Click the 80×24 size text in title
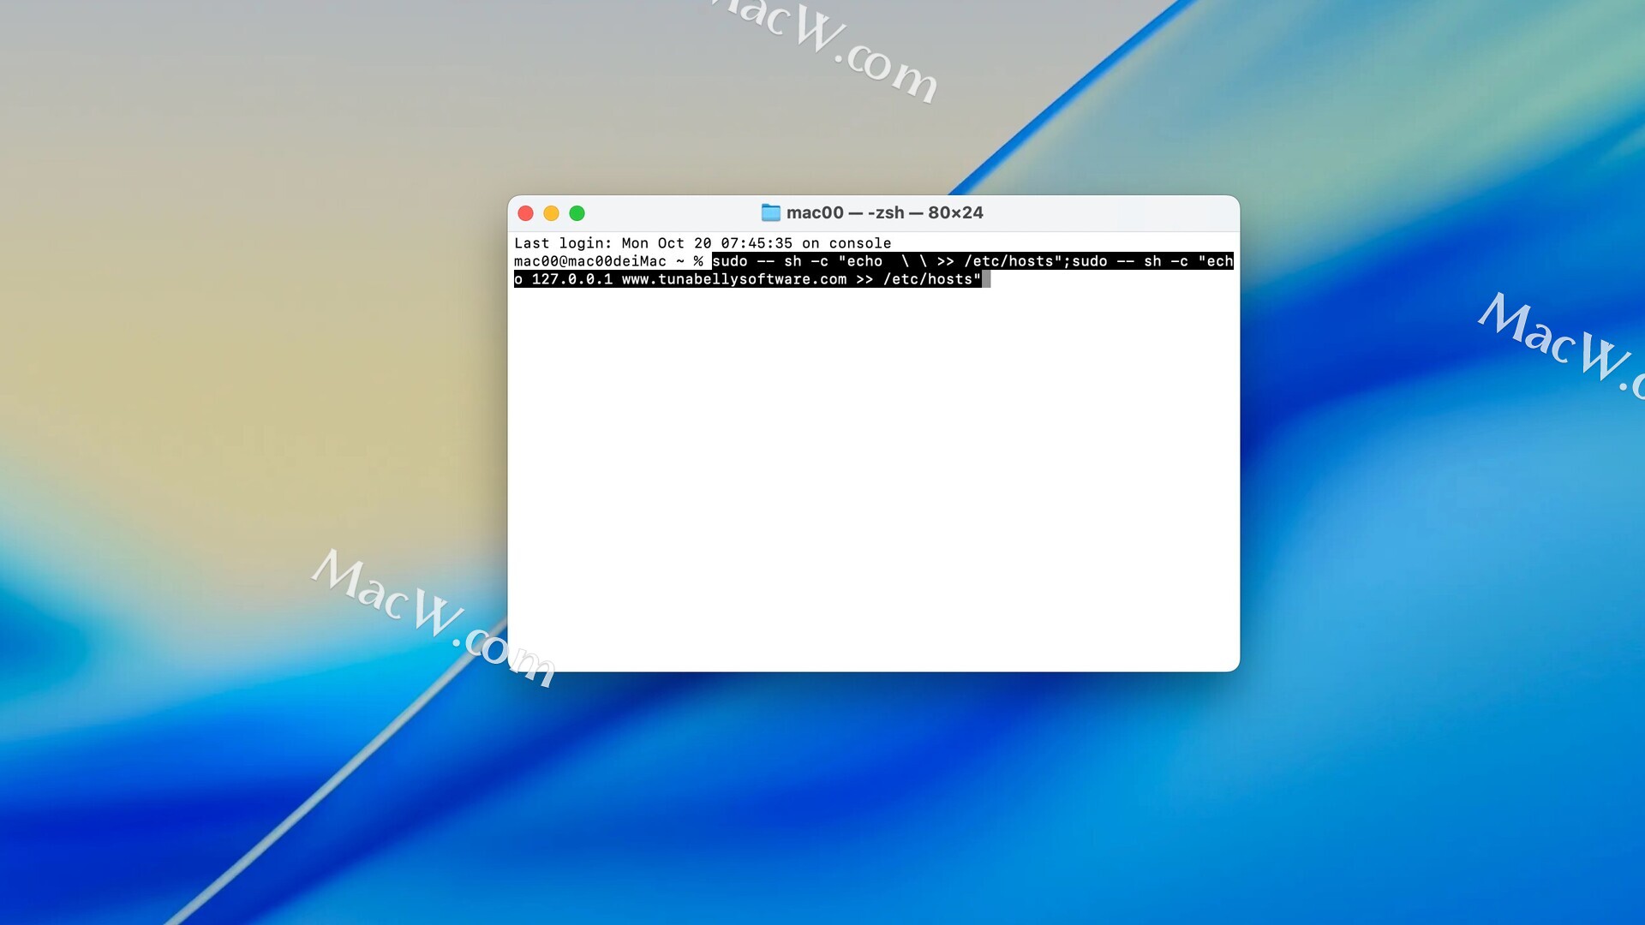Screen dimensions: 1645x925 955,212
